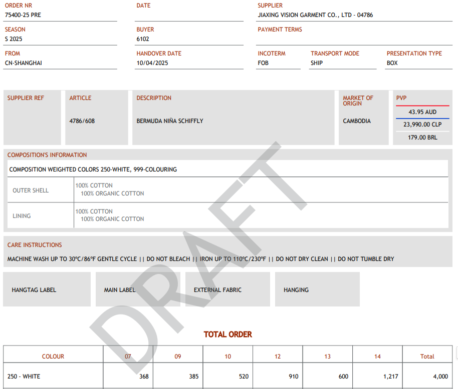Click the Total column header
The image size is (458, 389).
tap(427, 356)
